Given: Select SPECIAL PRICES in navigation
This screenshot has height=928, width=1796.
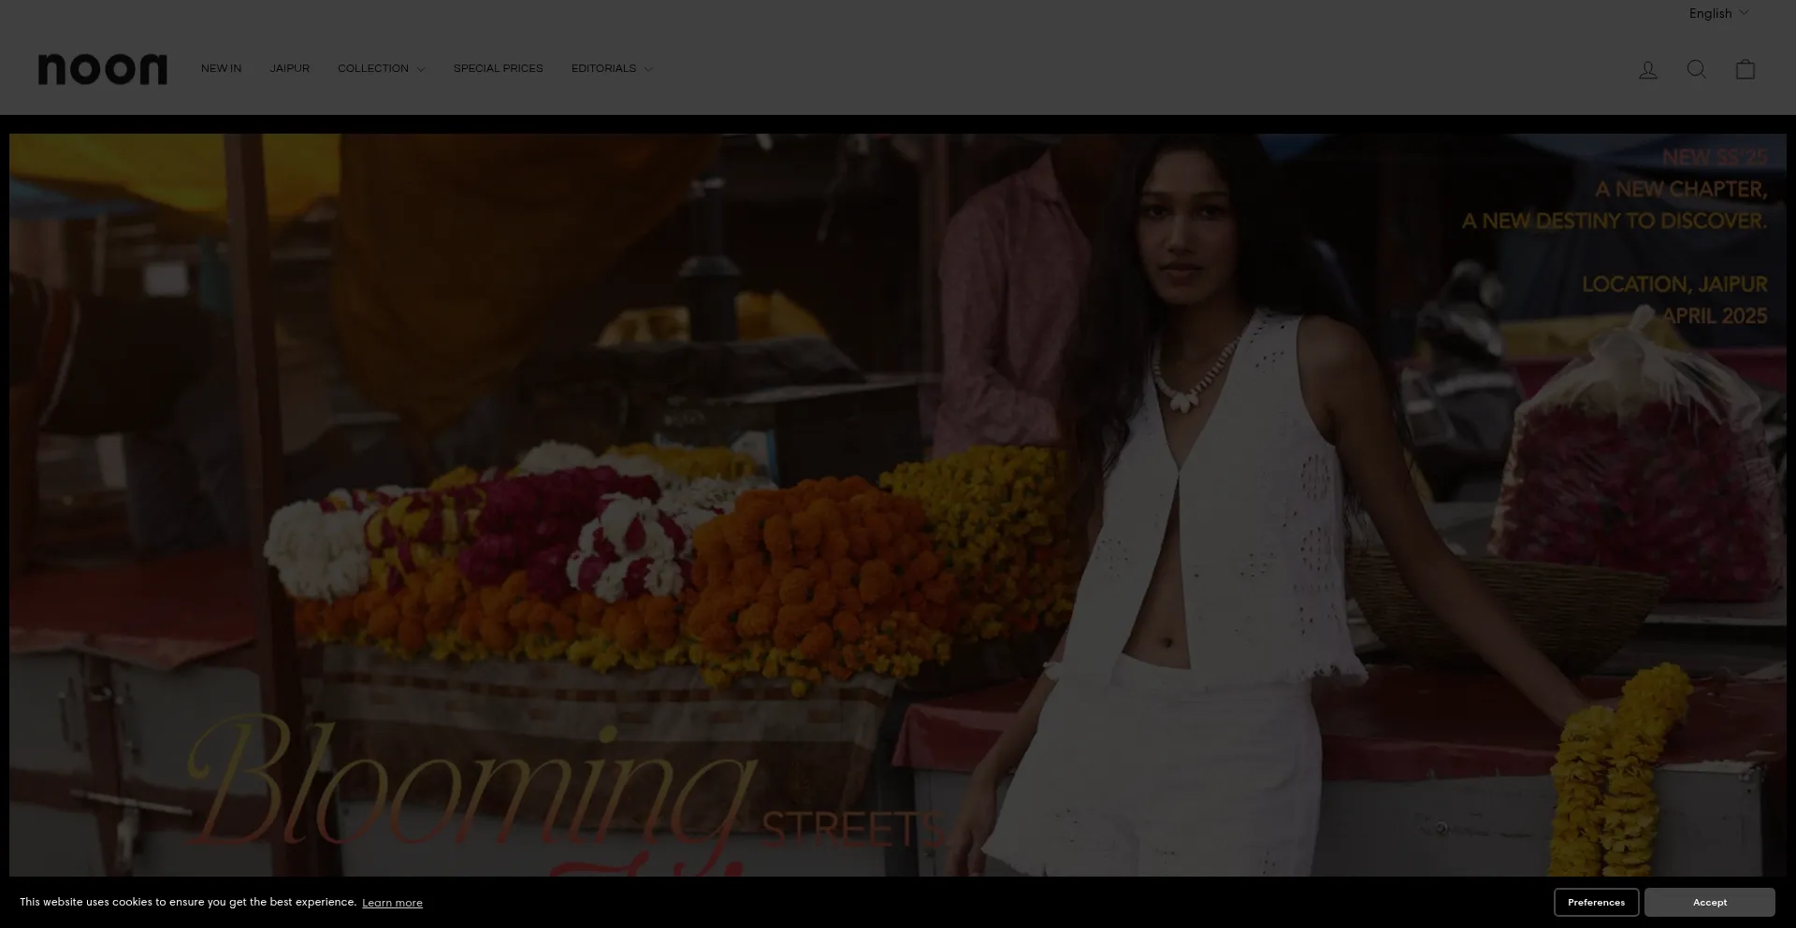Looking at the screenshot, I should point(498,69).
